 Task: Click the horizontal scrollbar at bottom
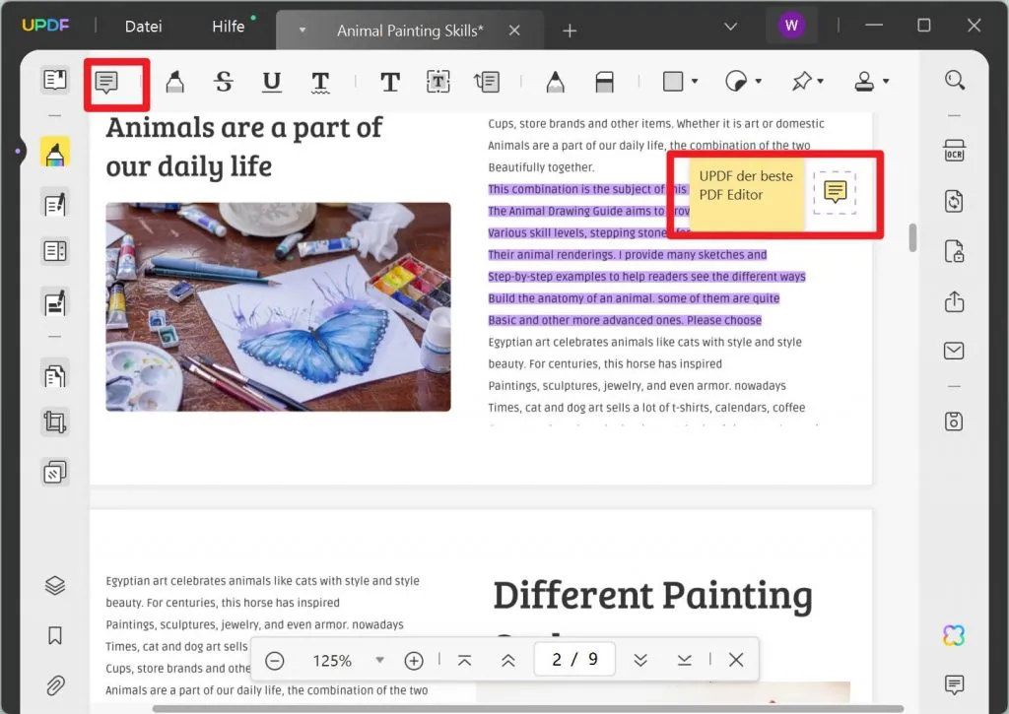point(527,708)
